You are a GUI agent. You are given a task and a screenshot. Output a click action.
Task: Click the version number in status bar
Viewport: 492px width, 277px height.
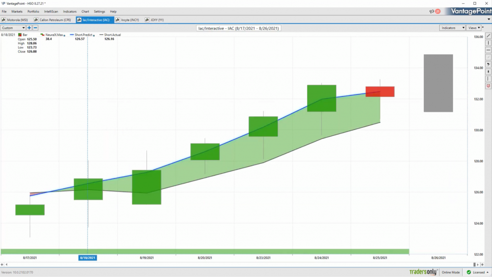[x=17, y=273]
